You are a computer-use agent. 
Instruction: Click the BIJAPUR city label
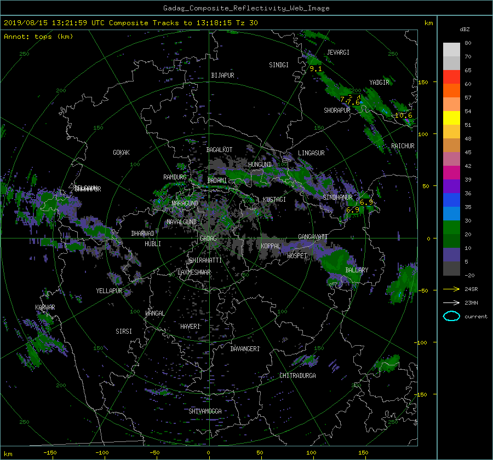click(222, 75)
